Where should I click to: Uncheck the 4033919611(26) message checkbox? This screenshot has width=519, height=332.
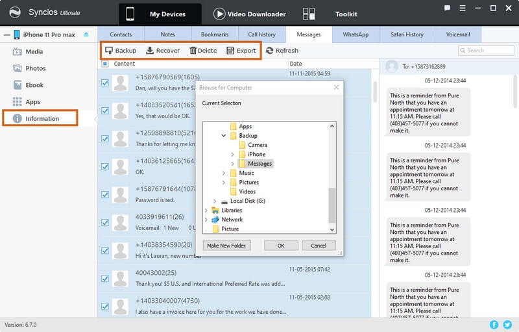point(105,222)
